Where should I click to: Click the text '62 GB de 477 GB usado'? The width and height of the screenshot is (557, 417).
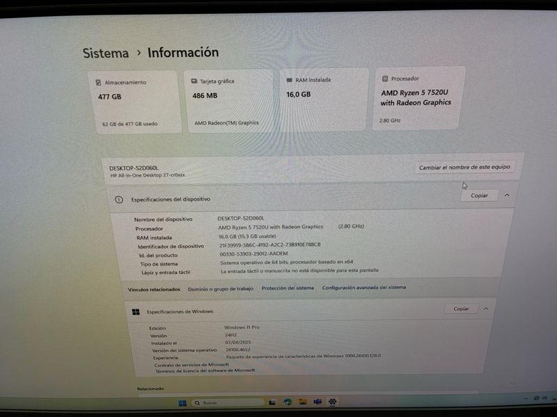(x=130, y=124)
